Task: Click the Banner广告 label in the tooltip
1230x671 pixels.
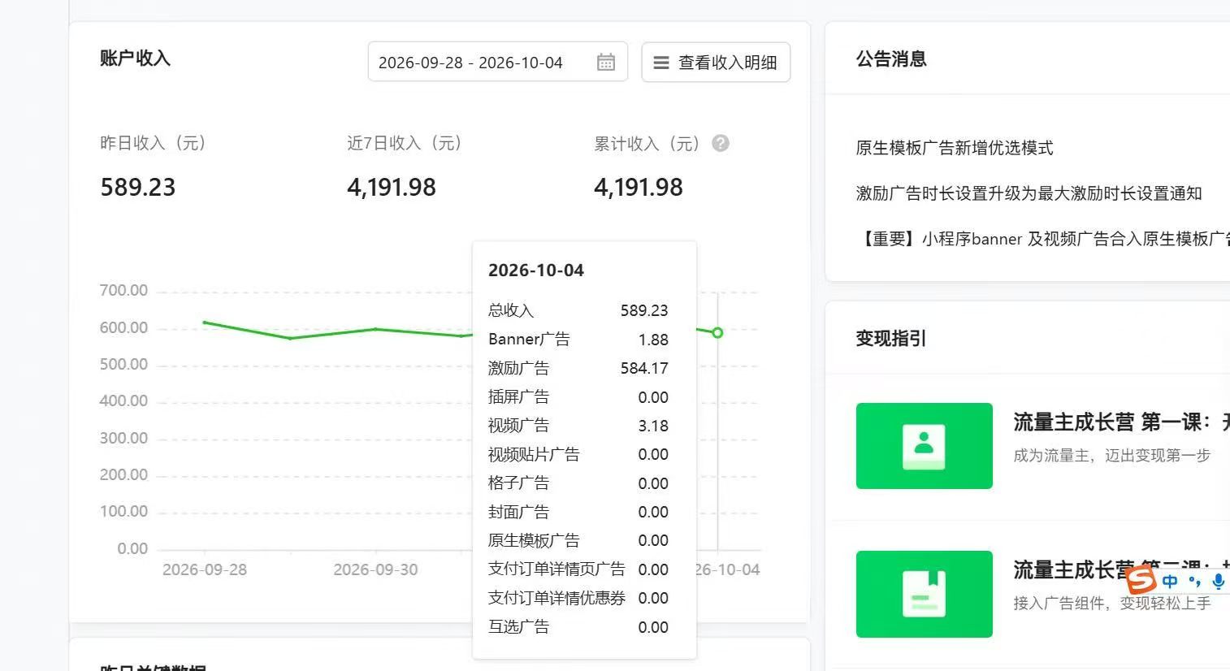Action: [x=529, y=340]
